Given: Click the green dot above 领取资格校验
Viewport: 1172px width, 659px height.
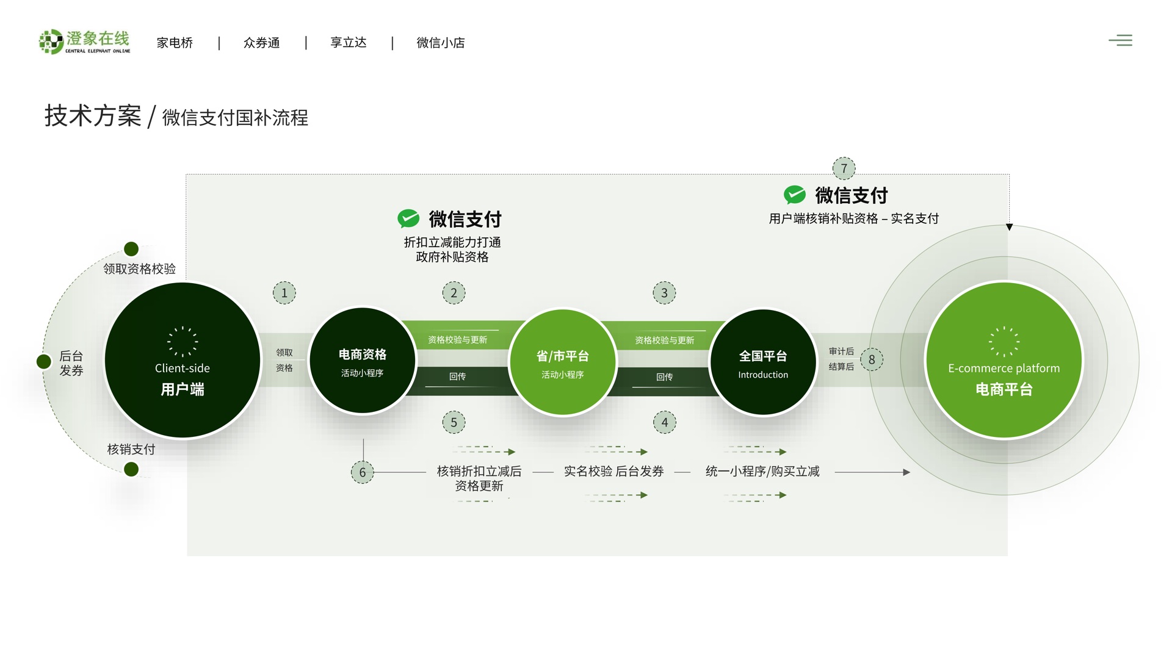Looking at the screenshot, I should (131, 249).
